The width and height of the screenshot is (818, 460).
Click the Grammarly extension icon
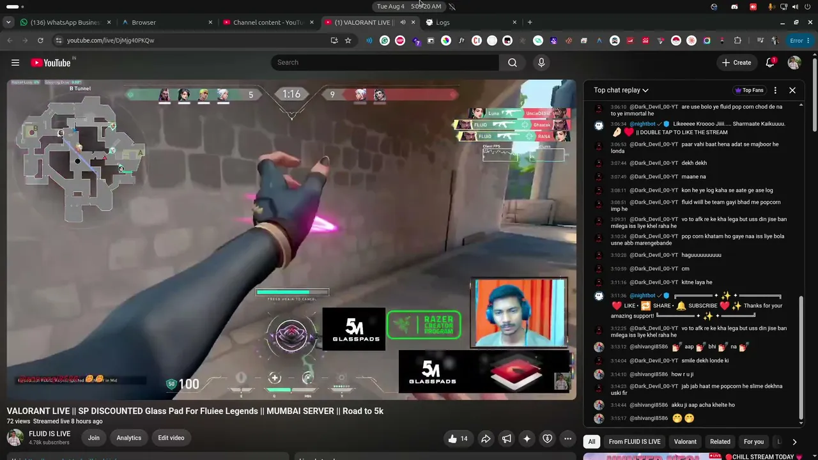(x=385, y=40)
